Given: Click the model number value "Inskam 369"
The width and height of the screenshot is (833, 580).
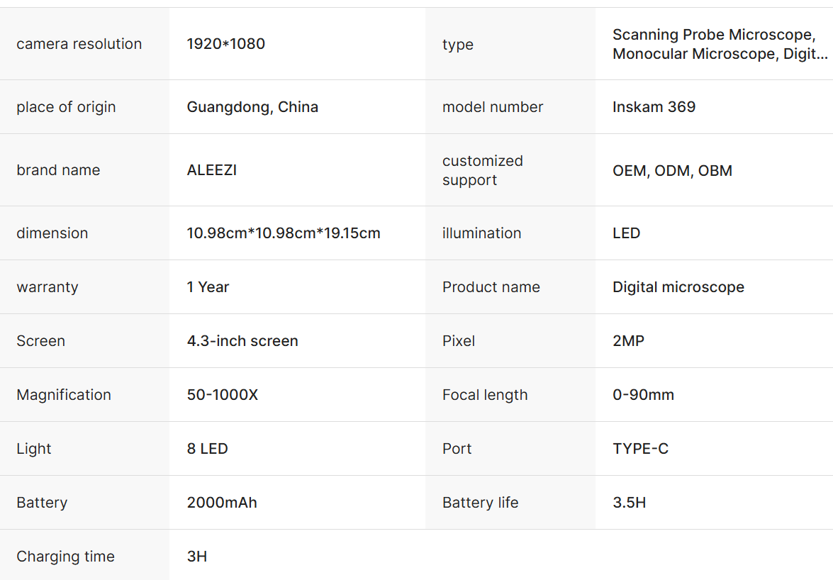Looking at the screenshot, I should [x=654, y=107].
